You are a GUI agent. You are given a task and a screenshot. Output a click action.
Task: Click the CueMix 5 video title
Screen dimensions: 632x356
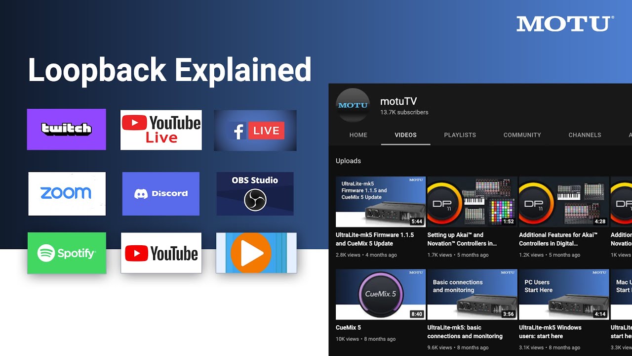coord(348,328)
